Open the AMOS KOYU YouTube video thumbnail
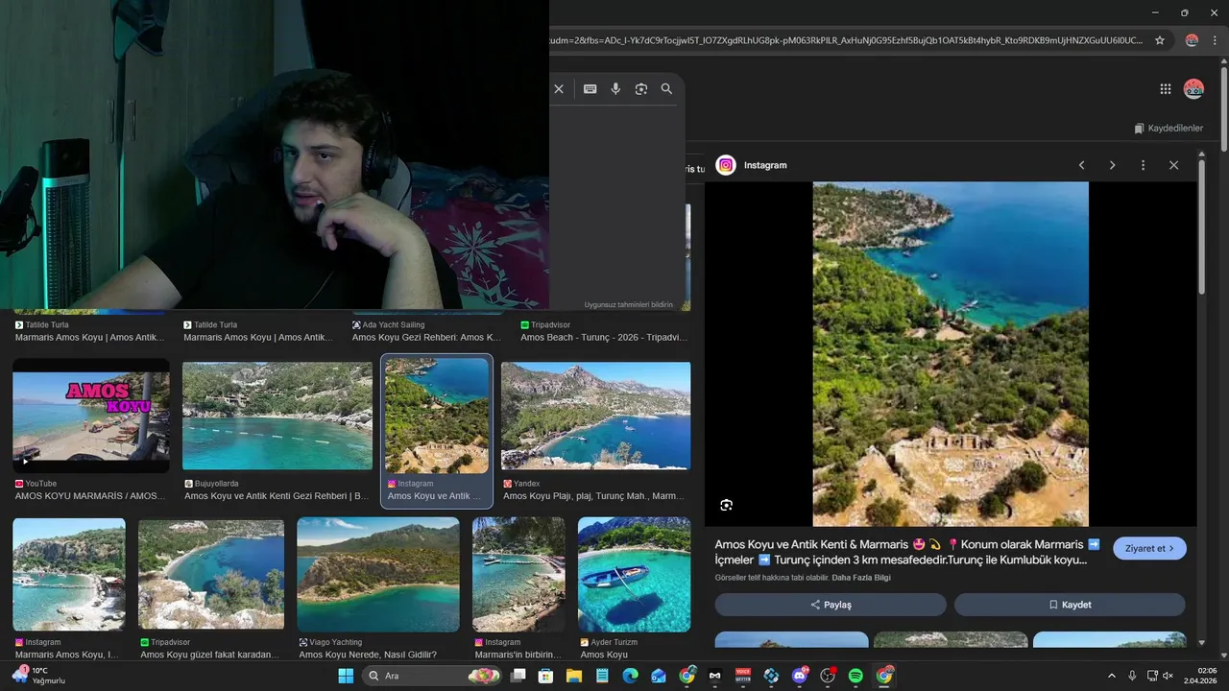This screenshot has width=1229, height=691. pyautogui.click(x=91, y=416)
